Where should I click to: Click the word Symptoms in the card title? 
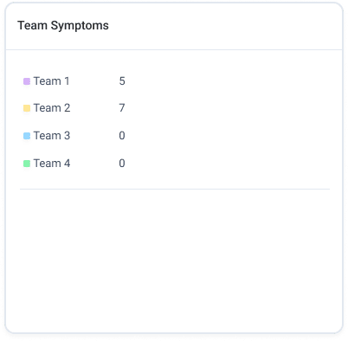(80, 26)
